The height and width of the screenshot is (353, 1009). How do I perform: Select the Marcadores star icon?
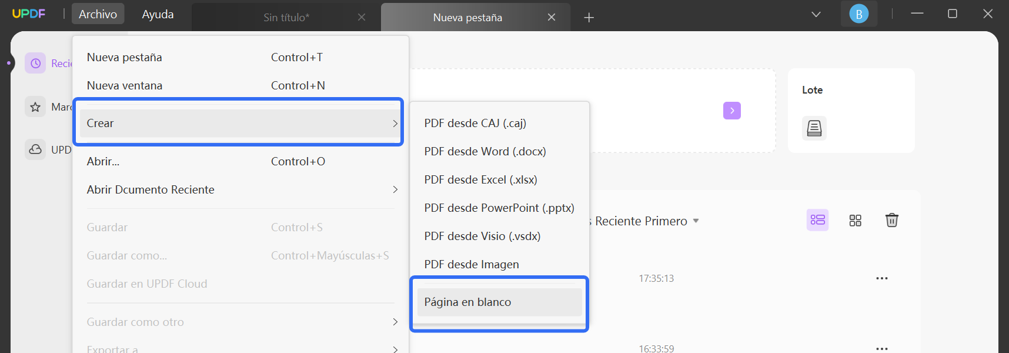[x=35, y=106]
